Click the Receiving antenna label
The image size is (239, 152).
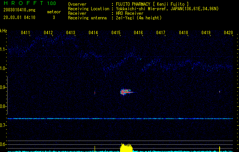(87, 18)
